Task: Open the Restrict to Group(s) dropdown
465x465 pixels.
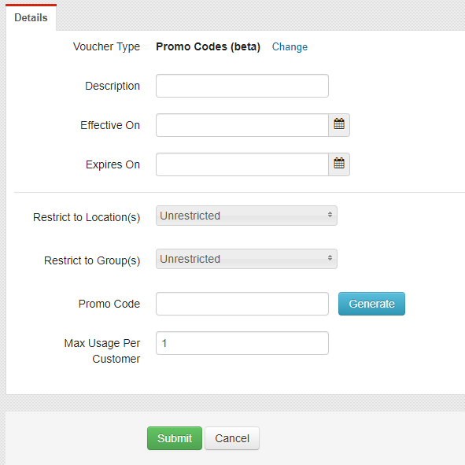Action: [246, 259]
